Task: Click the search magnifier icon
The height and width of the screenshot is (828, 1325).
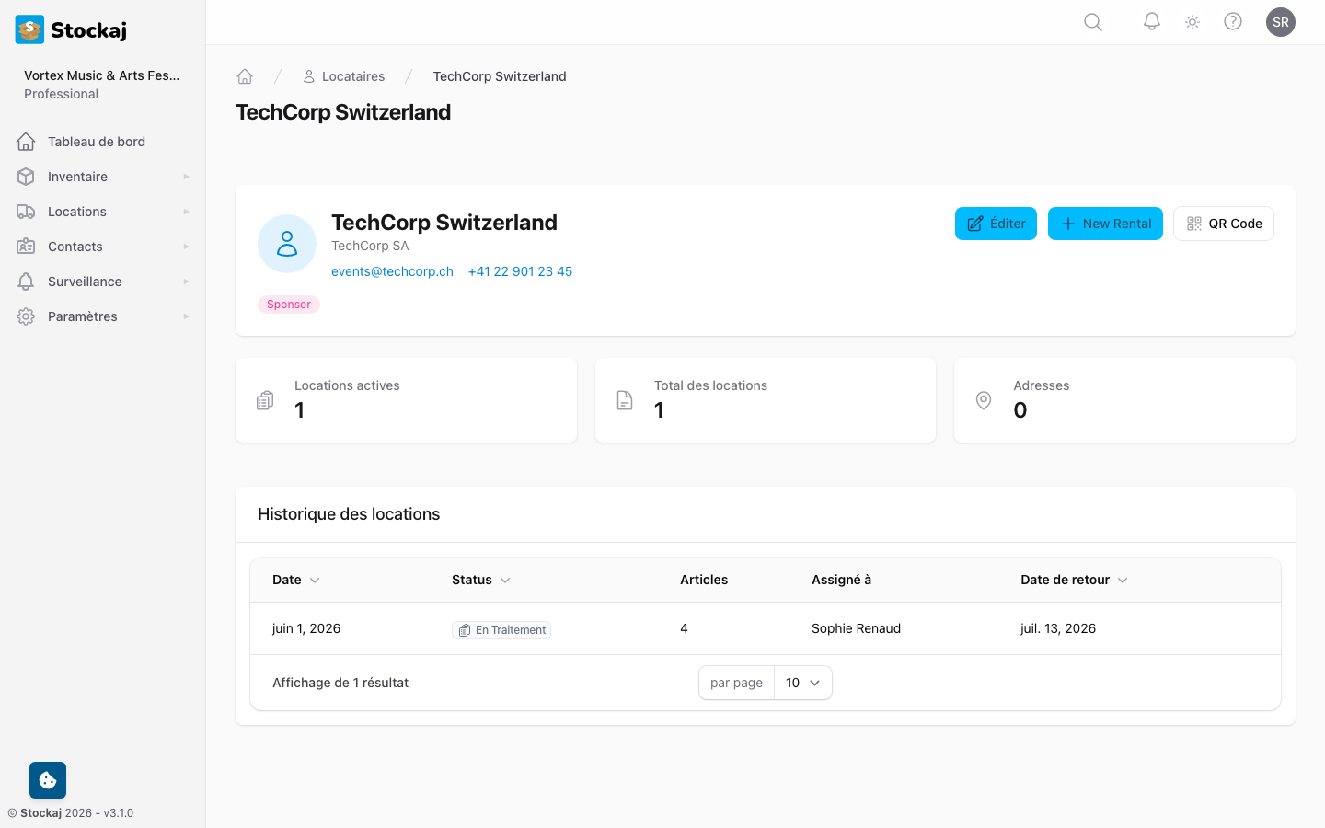Action: pos(1092,22)
